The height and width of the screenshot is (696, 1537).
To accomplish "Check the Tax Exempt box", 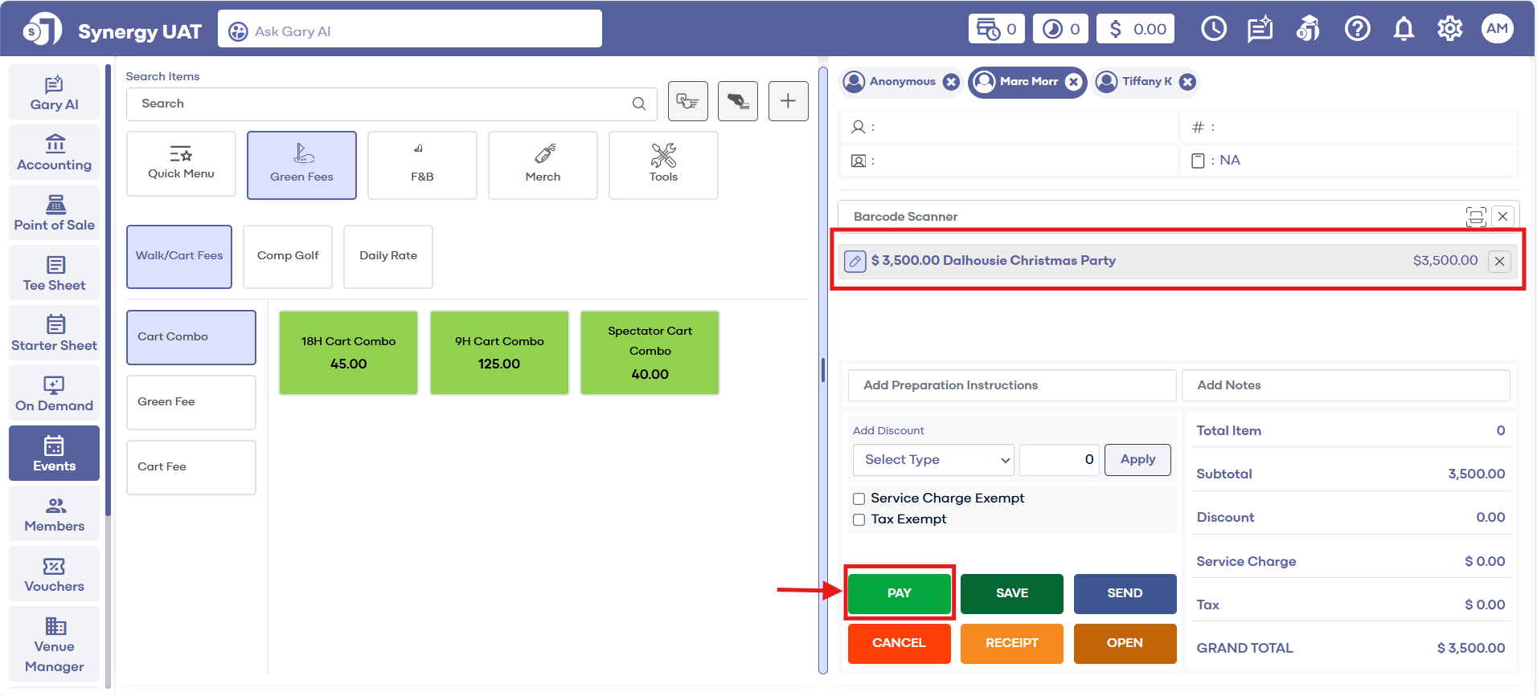I will pos(859,519).
